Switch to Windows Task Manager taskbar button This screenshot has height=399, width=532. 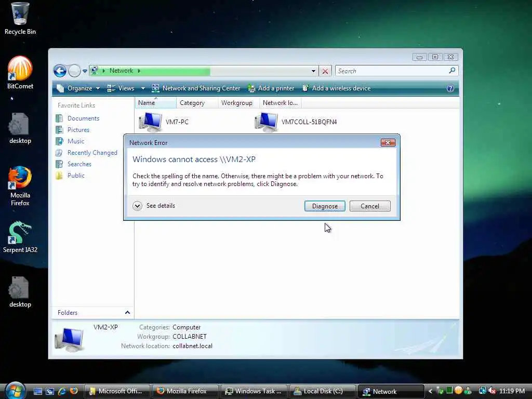[x=254, y=391]
